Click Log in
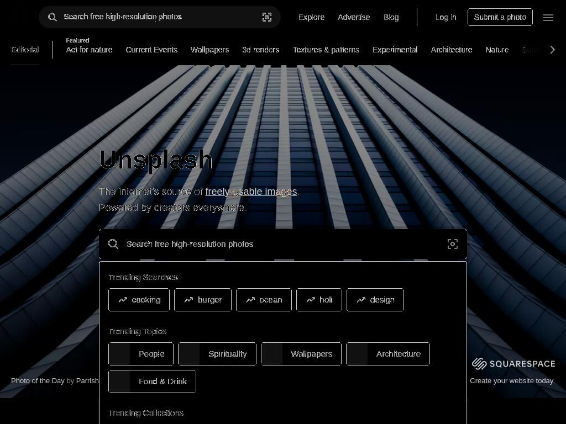The width and height of the screenshot is (566, 424). [x=446, y=17]
